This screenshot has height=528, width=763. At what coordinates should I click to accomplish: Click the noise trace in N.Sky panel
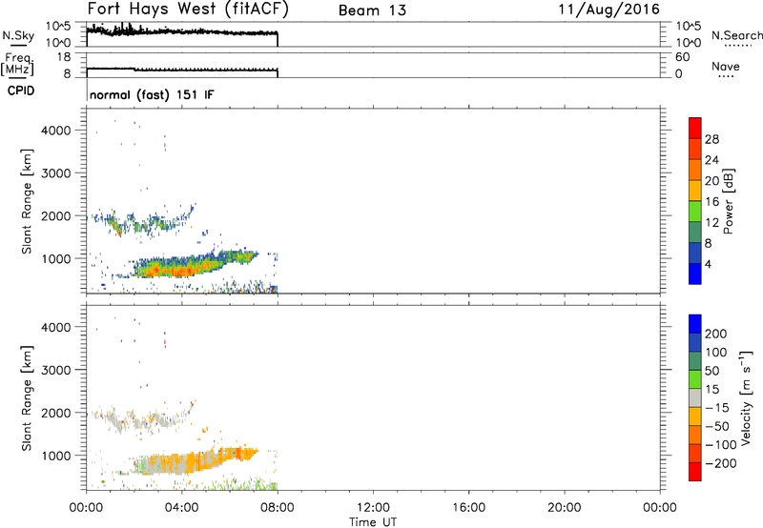coord(182,31)
